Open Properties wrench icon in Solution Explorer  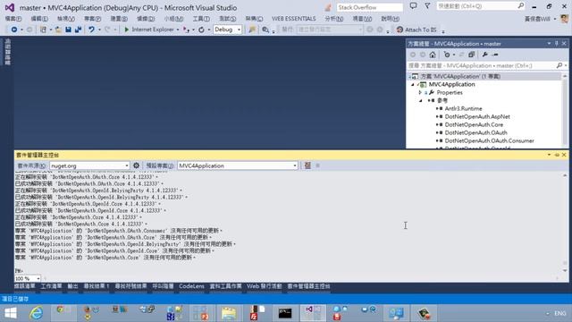[x=484, y=55]
